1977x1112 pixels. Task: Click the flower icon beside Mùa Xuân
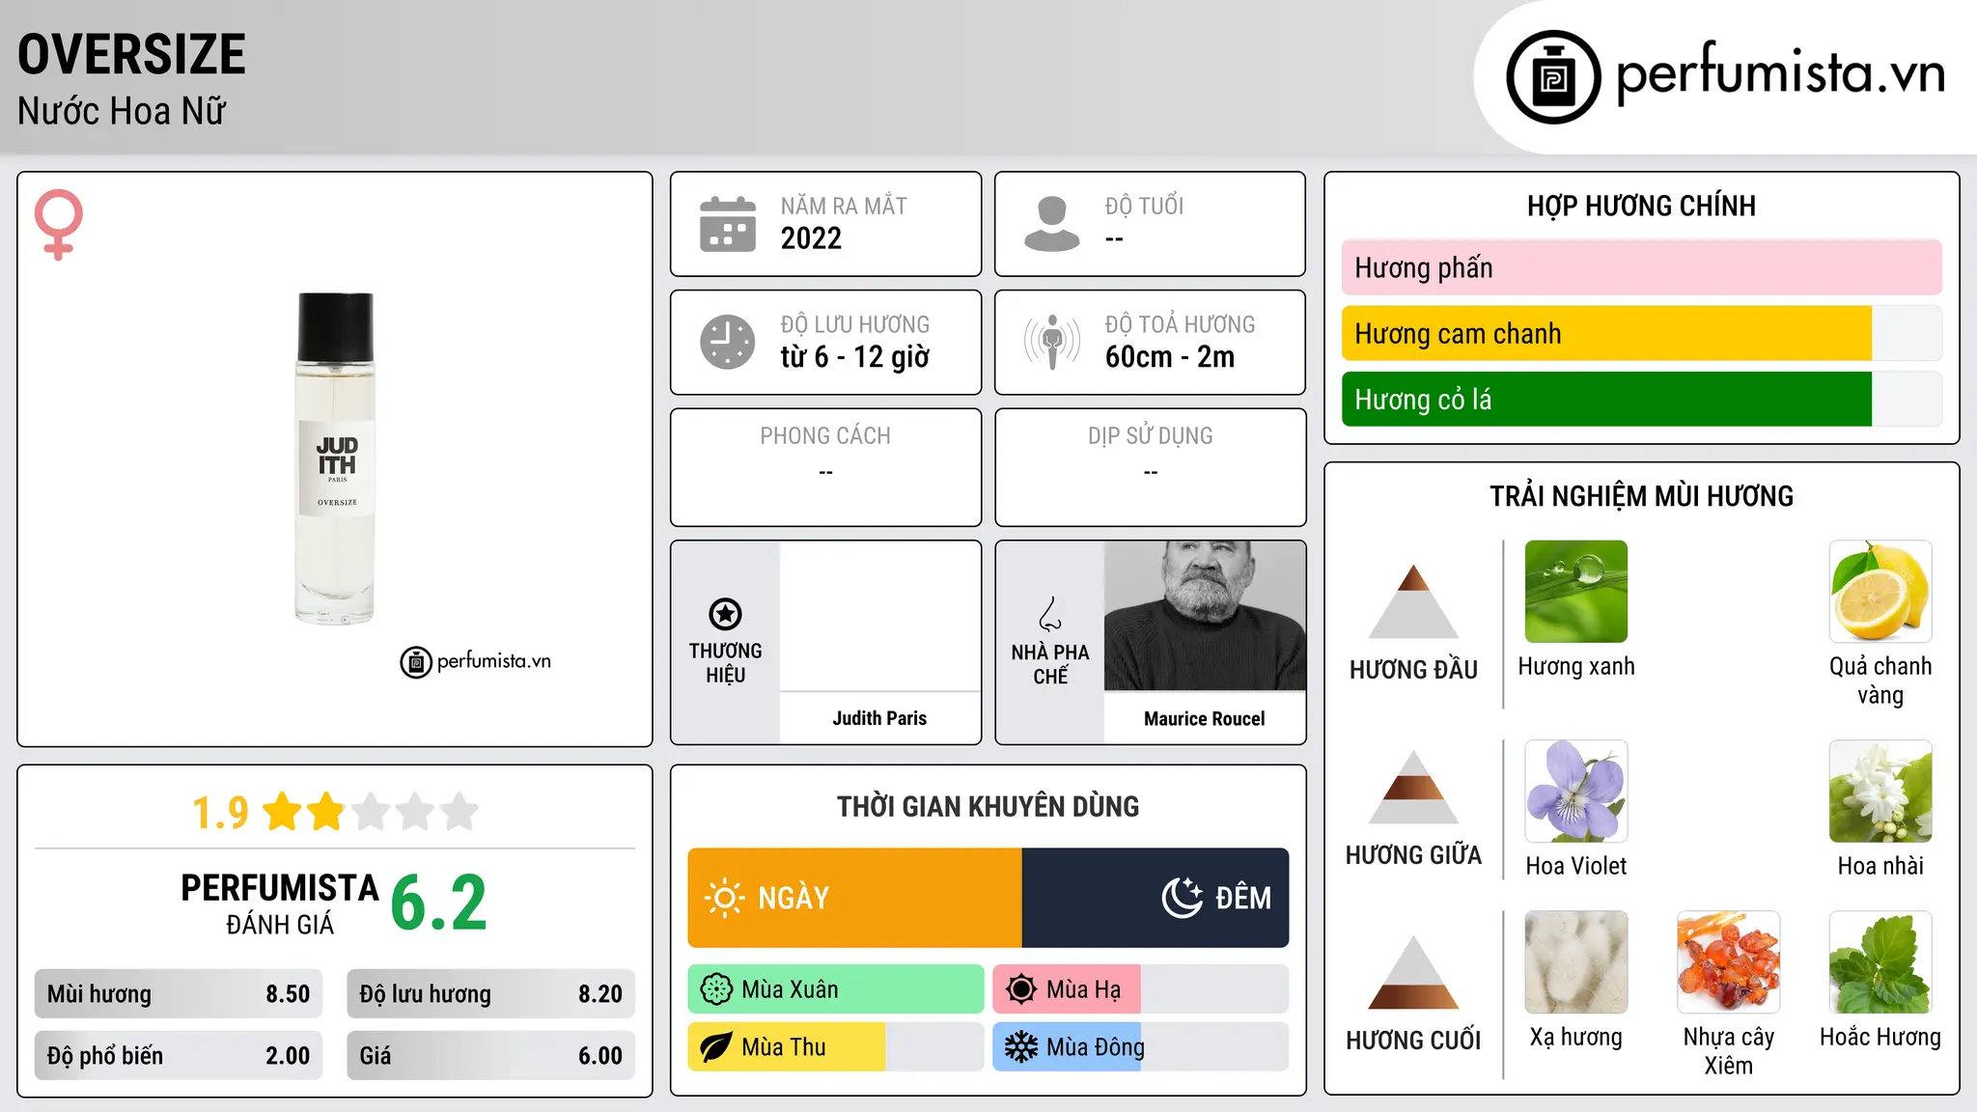pos(716,989)
